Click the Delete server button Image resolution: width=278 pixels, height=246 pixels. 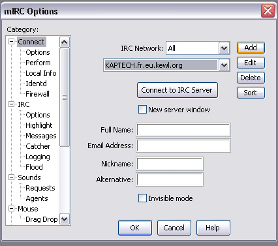click(x=251, y=78)
